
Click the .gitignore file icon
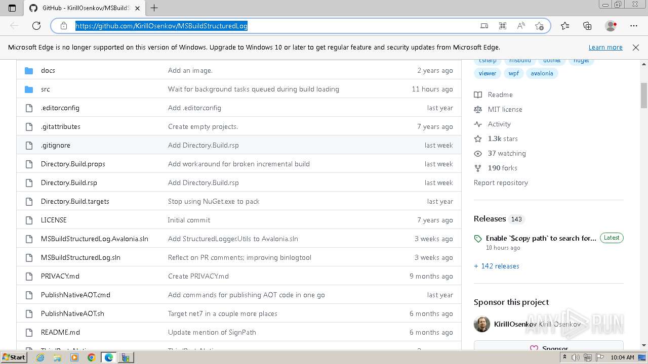tap(29, 145)
